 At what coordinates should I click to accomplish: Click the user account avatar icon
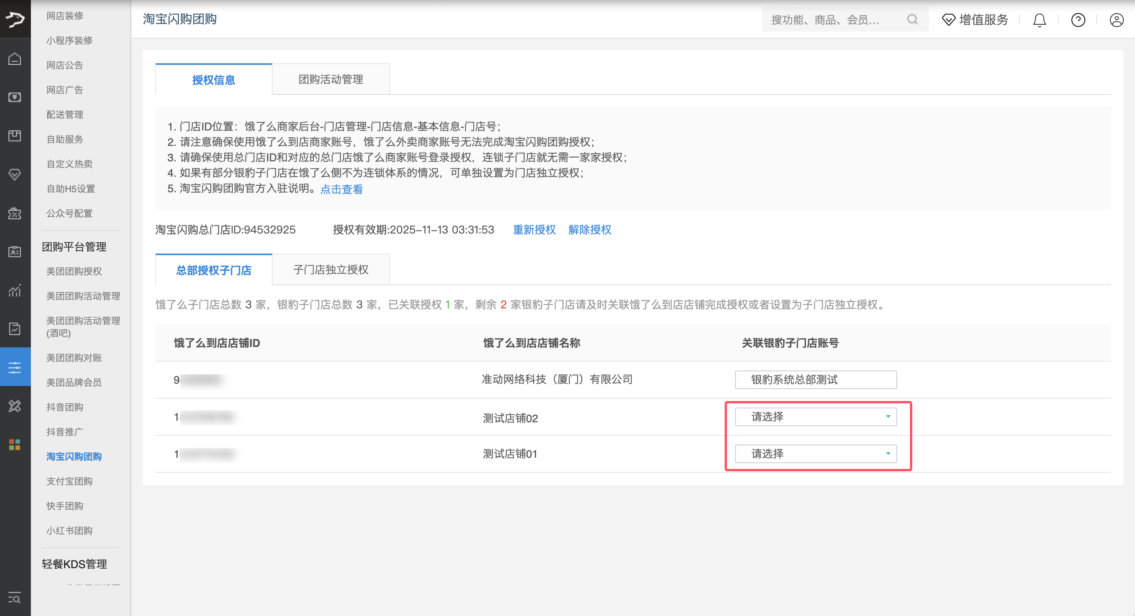(x=1116, y=20)
